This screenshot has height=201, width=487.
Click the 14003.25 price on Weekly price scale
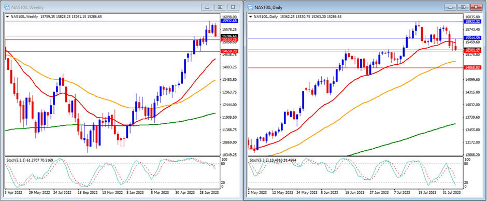pyautogui.click(x=229, y=67)
